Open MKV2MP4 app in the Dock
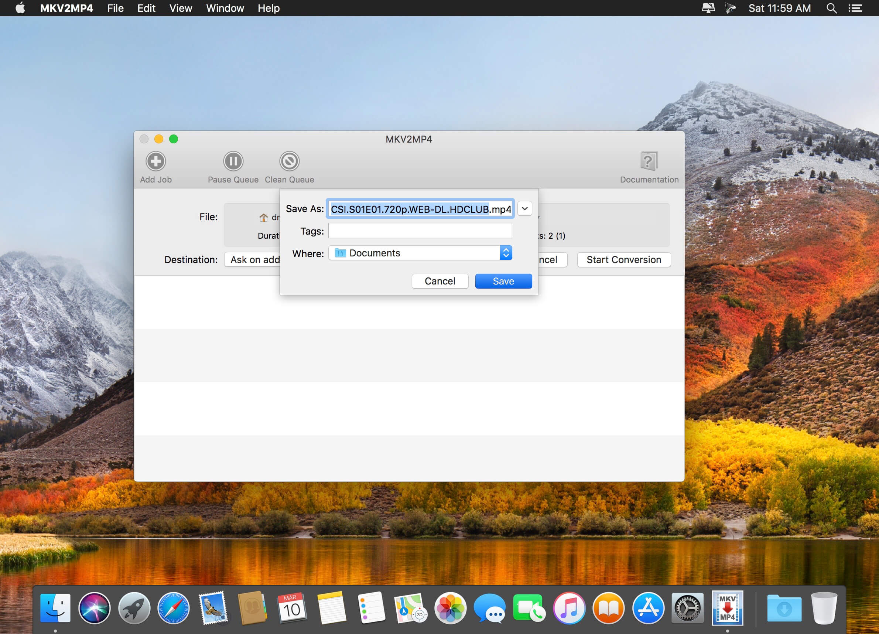 pos(727,608)
